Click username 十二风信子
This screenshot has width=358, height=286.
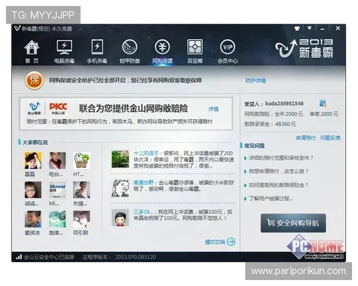point(146,153)
